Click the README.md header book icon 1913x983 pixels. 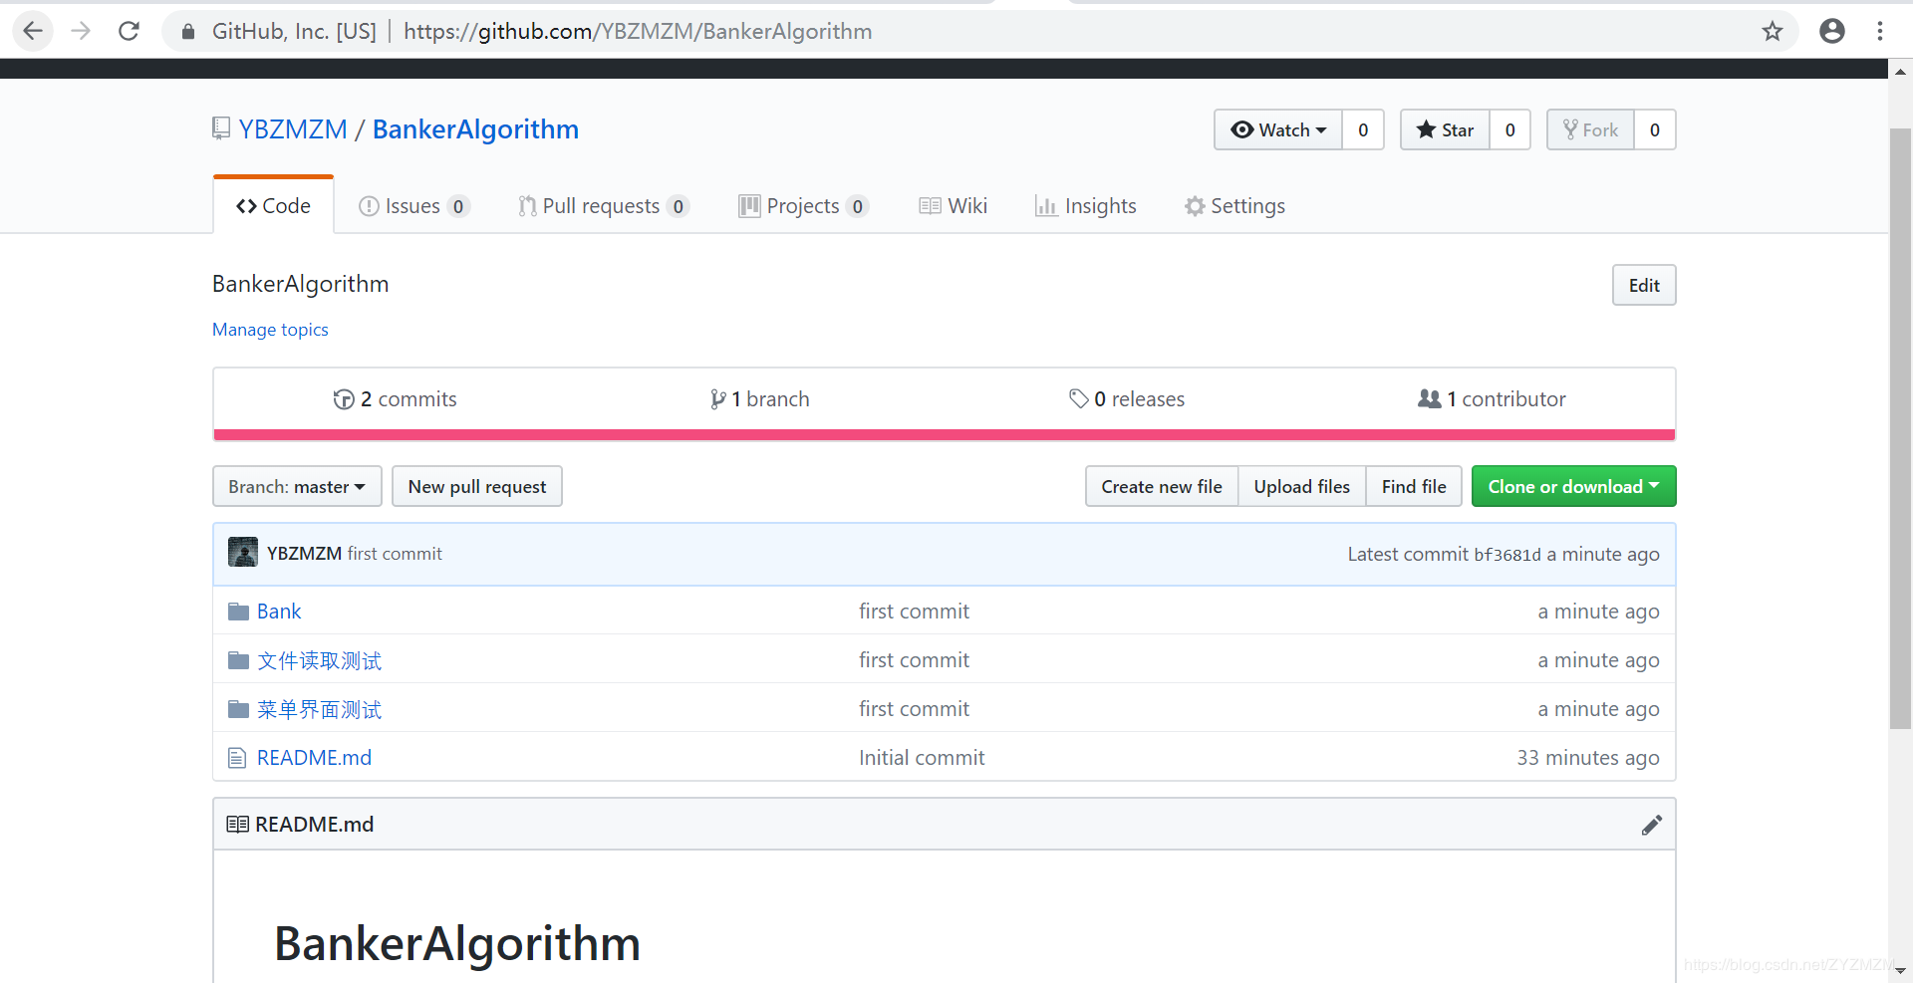[x=237, y=824]
